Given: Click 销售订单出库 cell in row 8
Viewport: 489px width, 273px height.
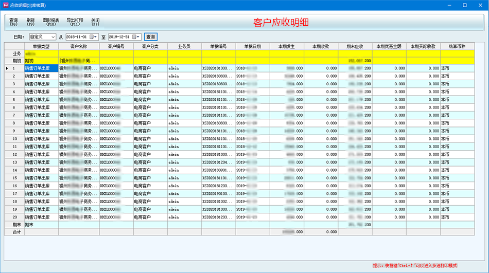Looking at the screenshot, I should [42, 123].
